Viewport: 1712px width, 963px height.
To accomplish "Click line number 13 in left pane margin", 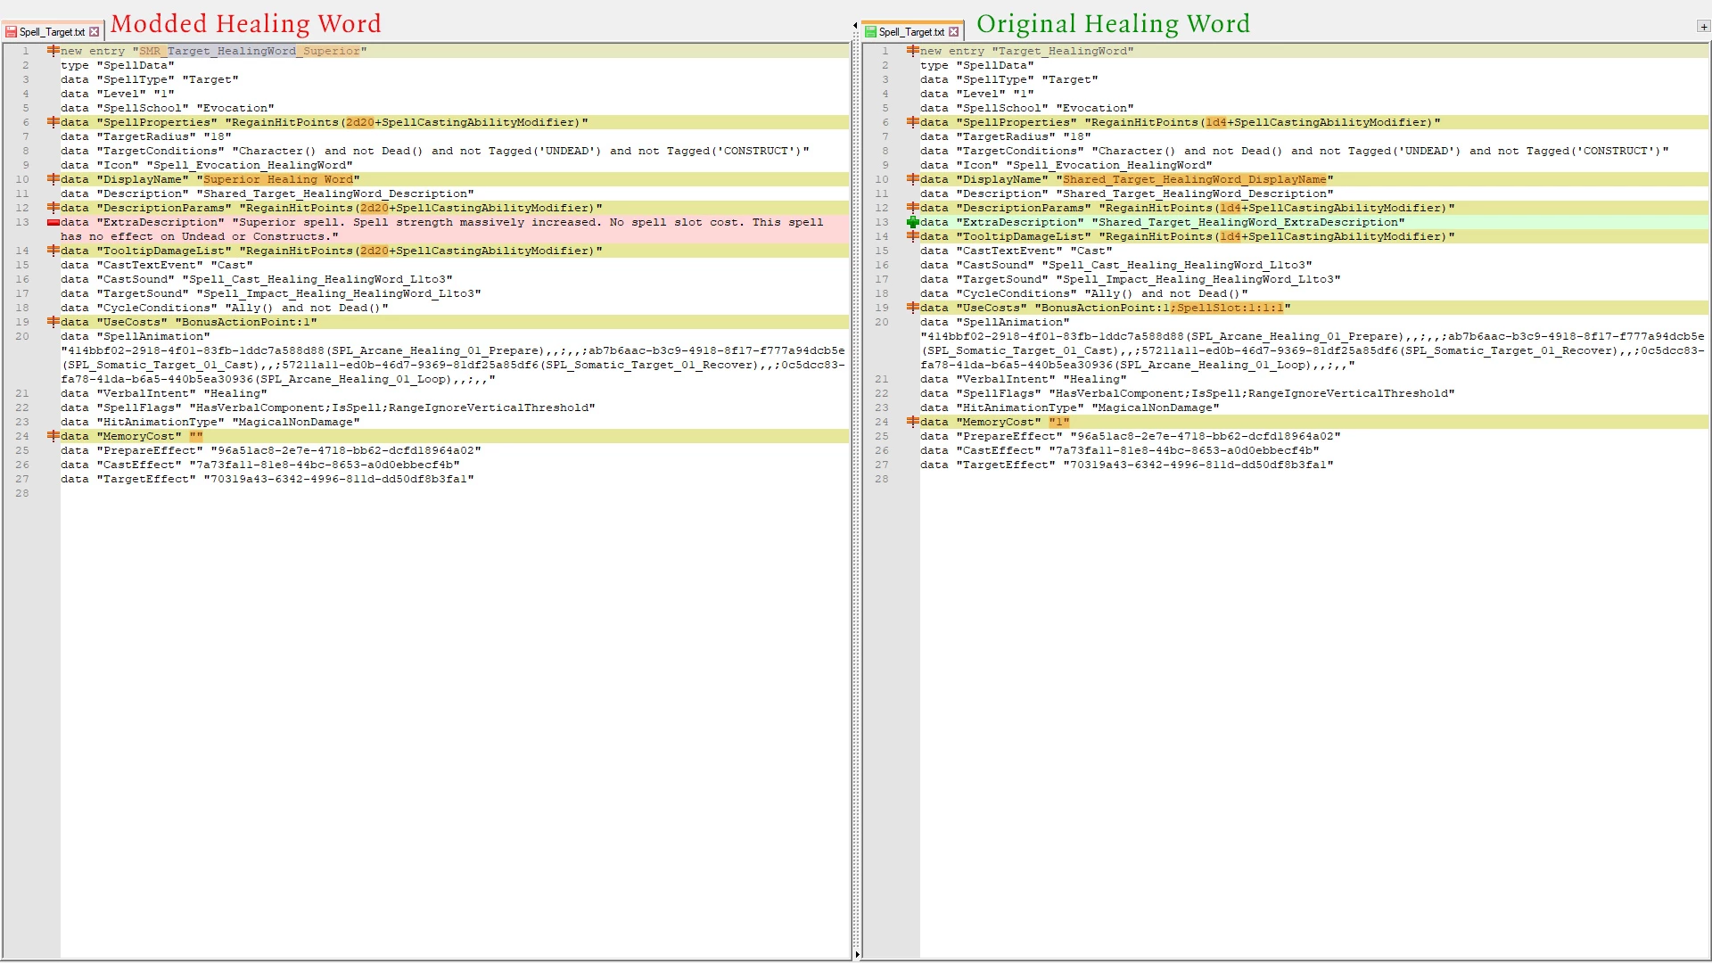I will pos(22,222).
